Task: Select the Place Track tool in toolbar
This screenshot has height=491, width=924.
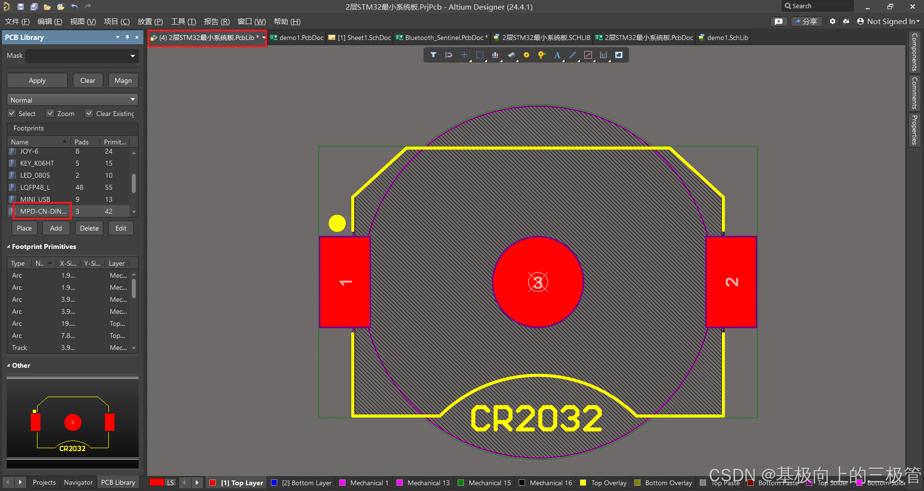Action: pos(588,55)
